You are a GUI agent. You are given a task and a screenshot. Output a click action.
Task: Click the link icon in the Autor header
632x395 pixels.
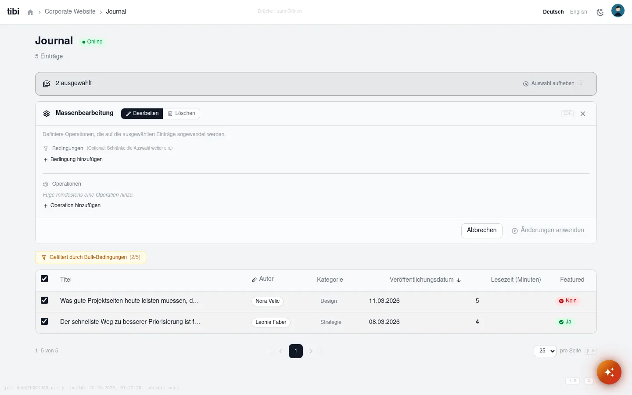[x=254, y=280]
